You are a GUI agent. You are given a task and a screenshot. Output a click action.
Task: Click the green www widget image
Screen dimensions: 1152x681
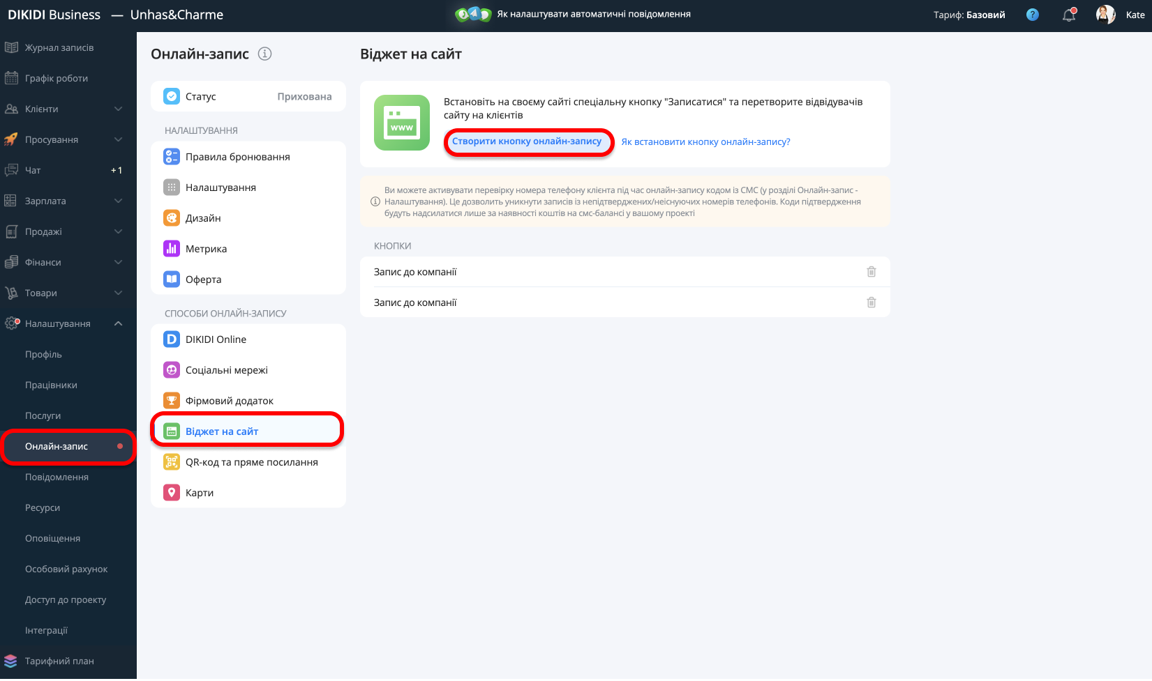click(402, 123)
